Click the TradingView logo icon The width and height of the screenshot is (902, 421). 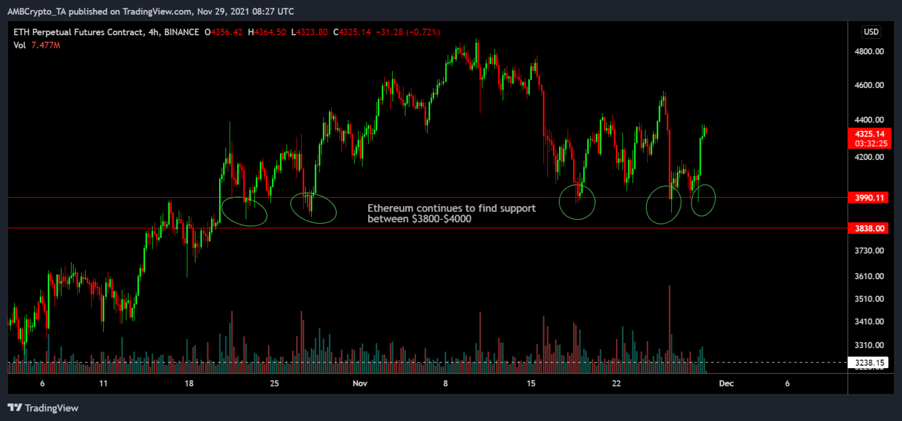coord(15,408)
